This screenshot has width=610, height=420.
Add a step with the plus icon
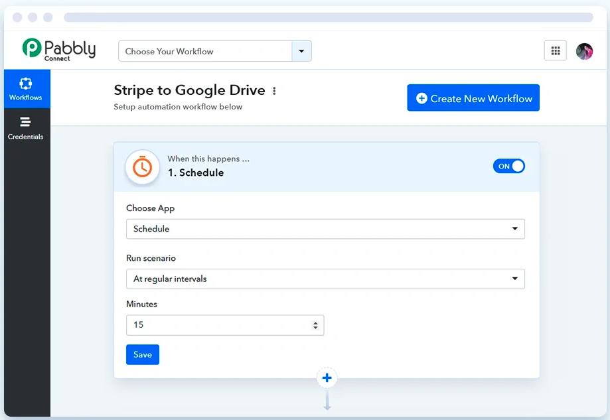[x=327, y=378]
